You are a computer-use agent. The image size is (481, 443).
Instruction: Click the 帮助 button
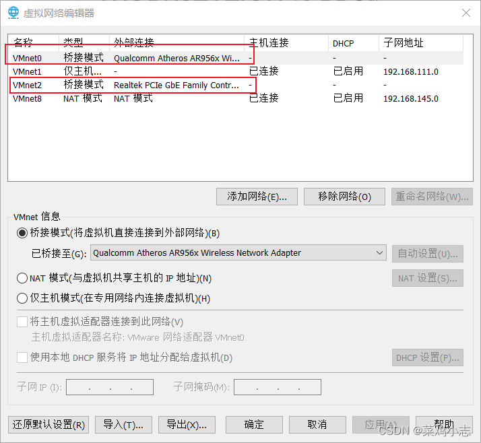444,425
